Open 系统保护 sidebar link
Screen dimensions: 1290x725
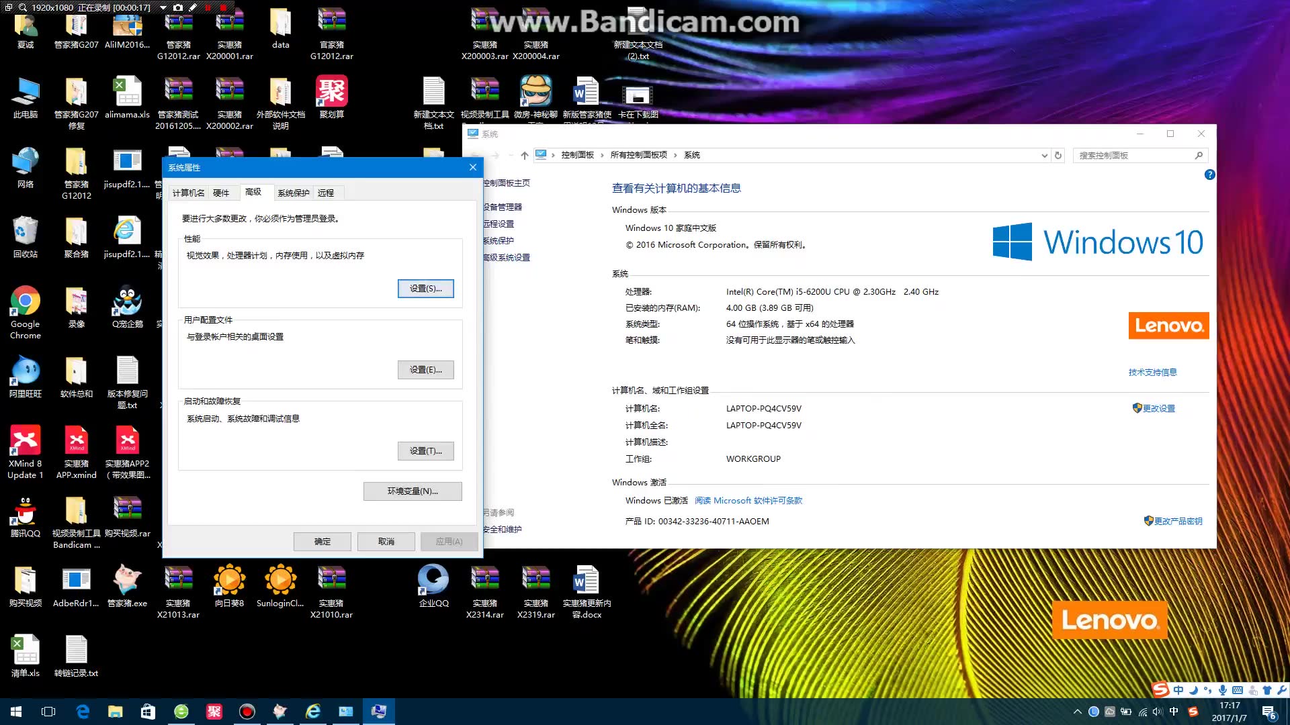[x=499, y=241]
